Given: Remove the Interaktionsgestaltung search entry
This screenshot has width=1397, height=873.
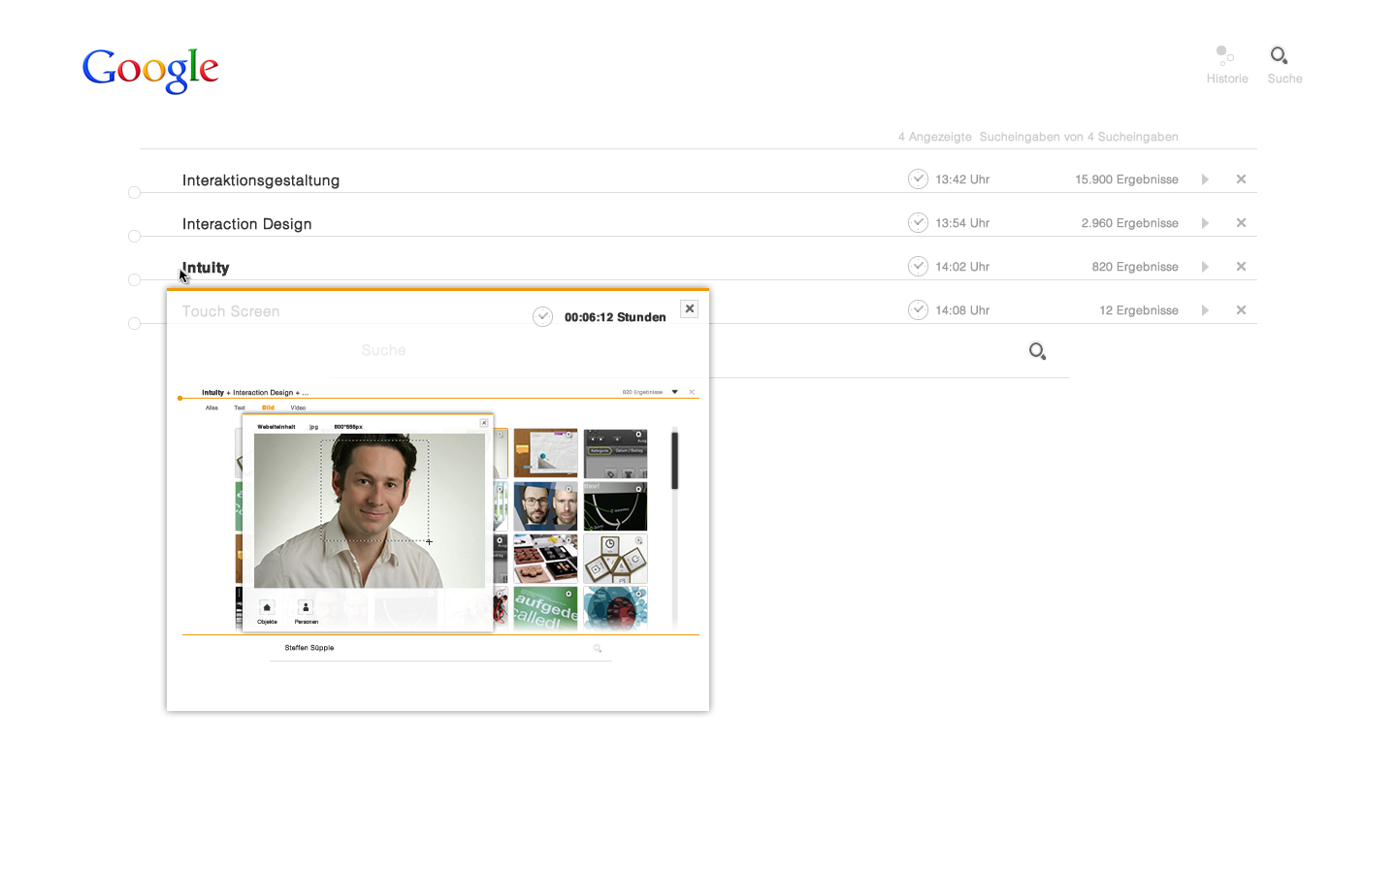Looking at the screenshot, I should point(1241,179).
